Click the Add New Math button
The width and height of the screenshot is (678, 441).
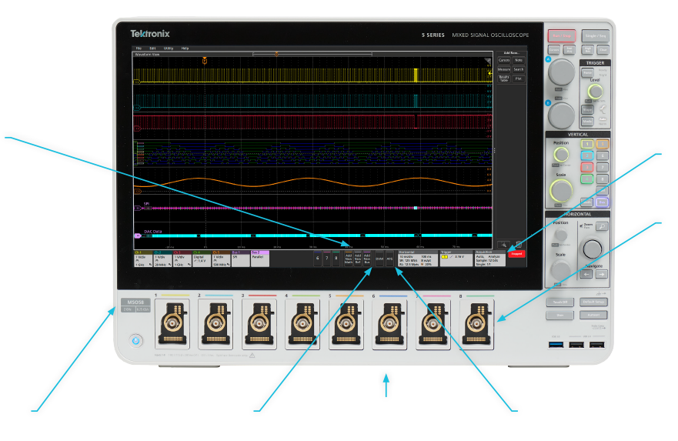click(x=349, y=259)
